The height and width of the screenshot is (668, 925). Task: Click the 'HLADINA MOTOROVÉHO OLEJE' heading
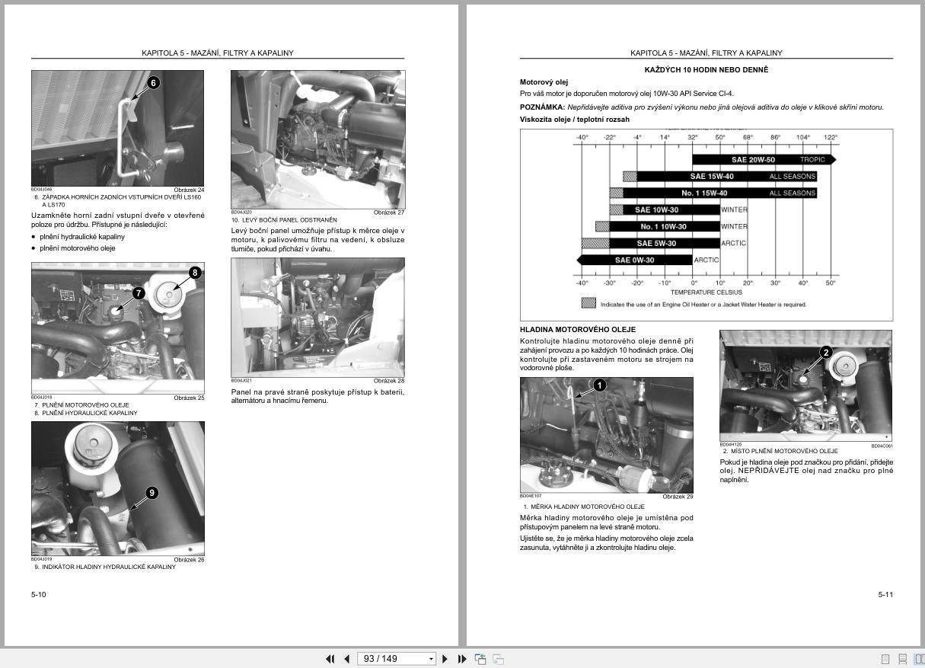coord(576,330)
